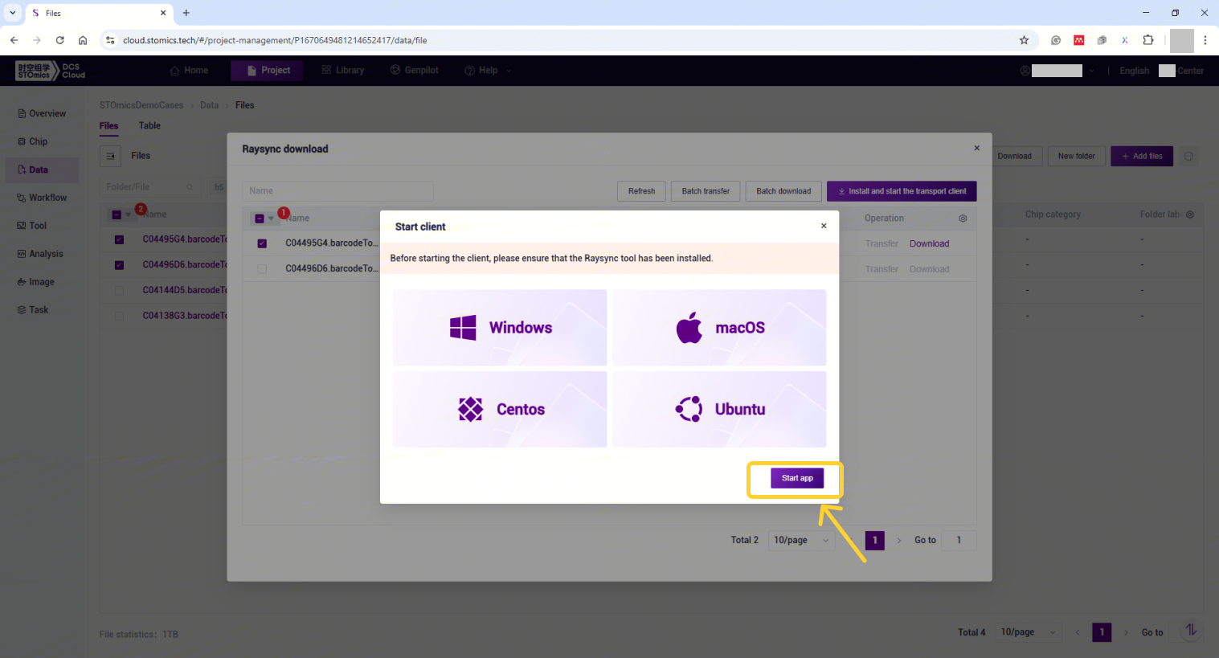Click Install and start the transport client
Image resolution: width=1219 pixels, height=658 pixels.
pos(902,191)
